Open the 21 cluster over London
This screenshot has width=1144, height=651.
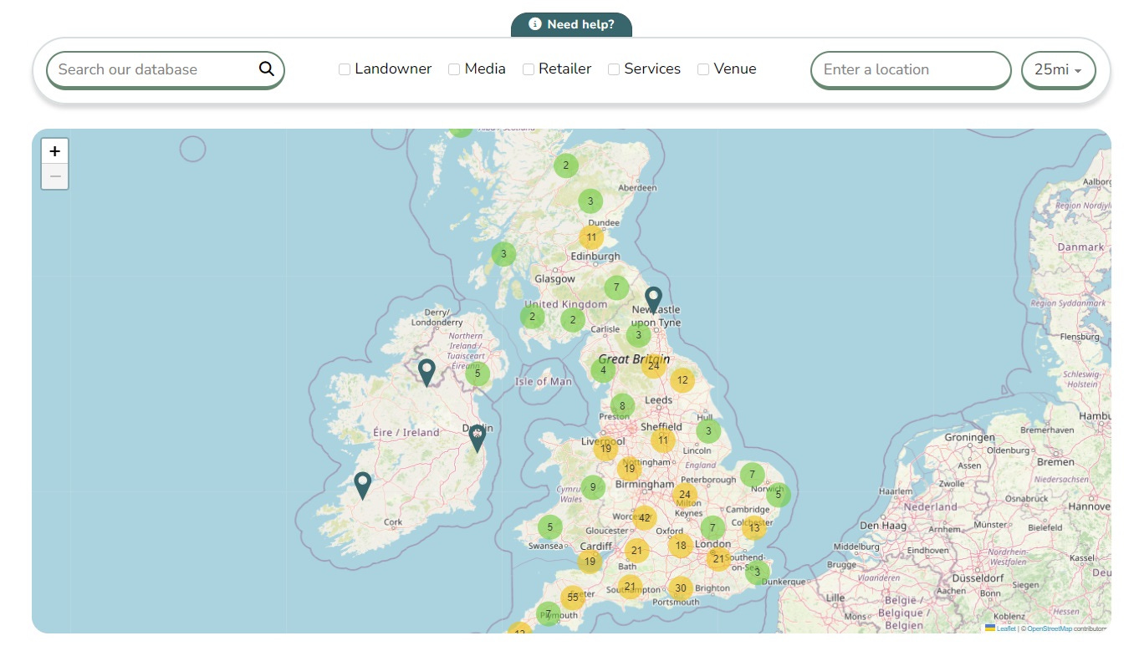(x=718, y=559)
